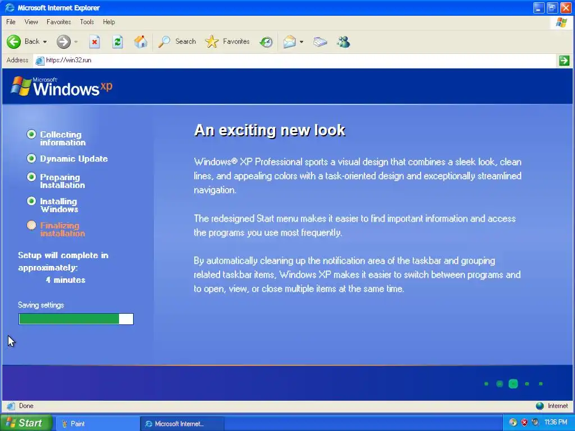Select the Dynamic Update step indicator
Screen dimensions: 575x431
pyautogui.click(x=31, y=159)
